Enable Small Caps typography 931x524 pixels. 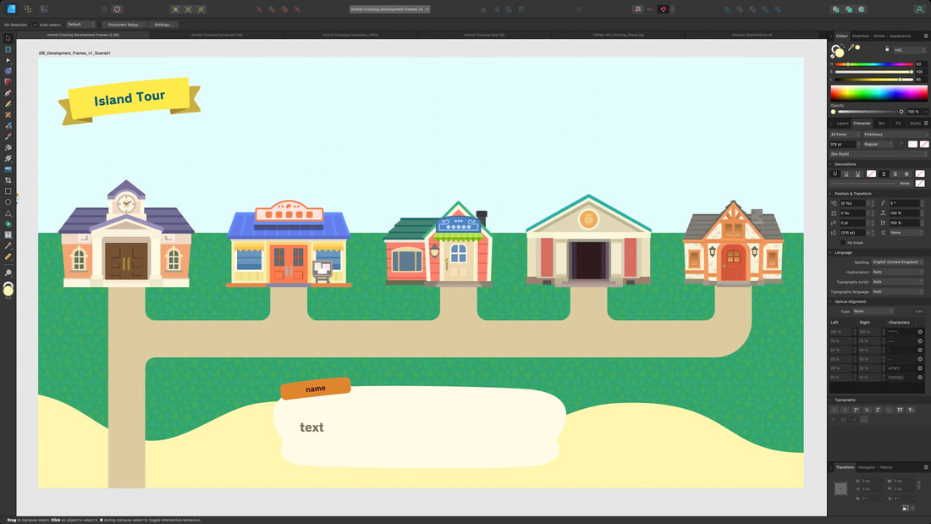point(911,410)
